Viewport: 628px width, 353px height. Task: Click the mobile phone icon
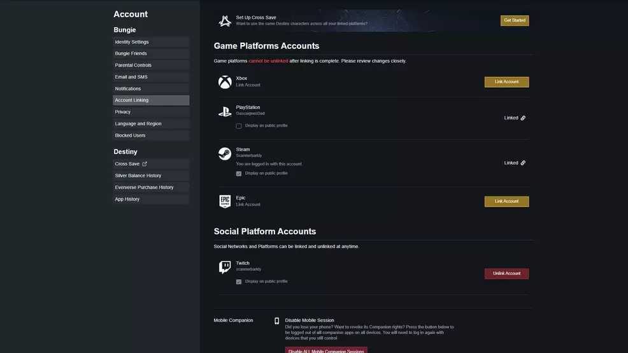277,321
